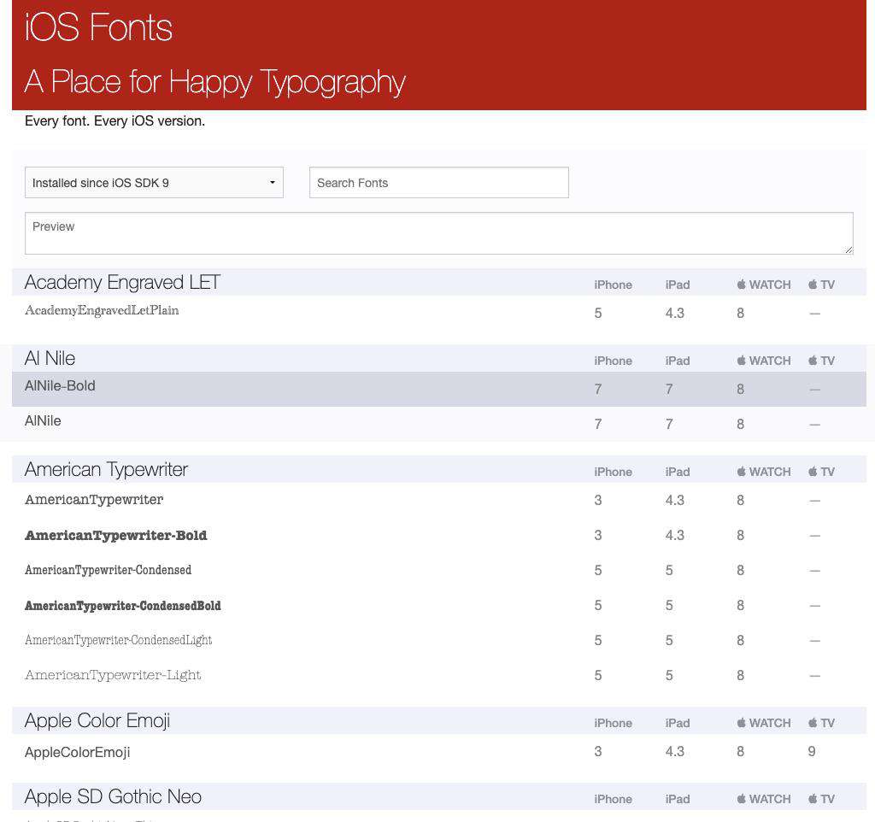Click iPad column label in American Typewriter header

pos(678,472)
